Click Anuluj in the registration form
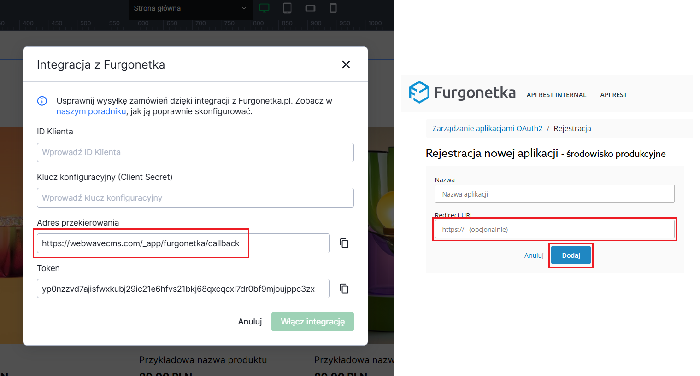 coord(534,255)
